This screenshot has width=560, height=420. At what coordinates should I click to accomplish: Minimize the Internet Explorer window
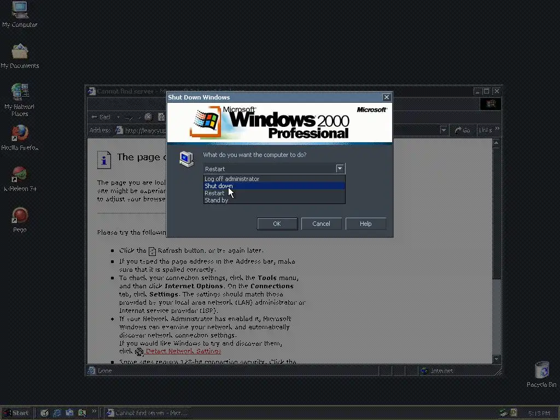[477, 91]
